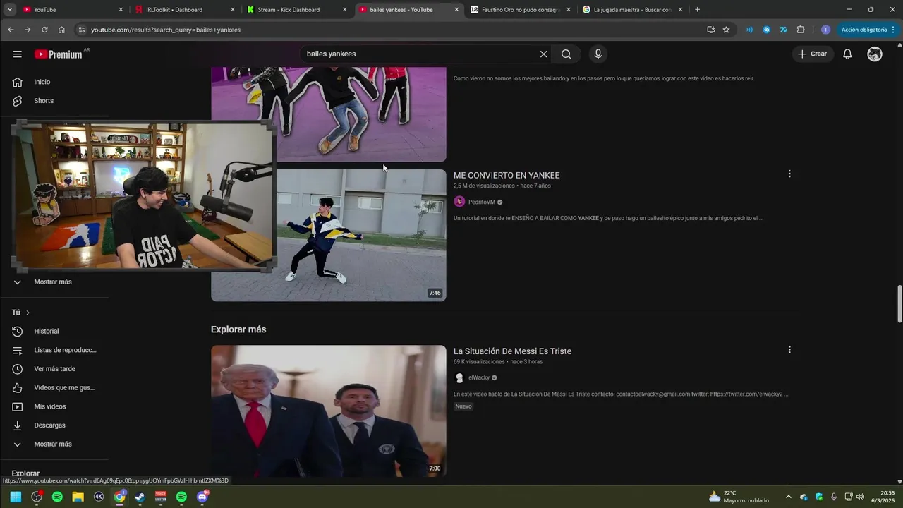Screen dimensions: 903x508
Task: Open a new browser tab
Action: click(x=697, y=10)
